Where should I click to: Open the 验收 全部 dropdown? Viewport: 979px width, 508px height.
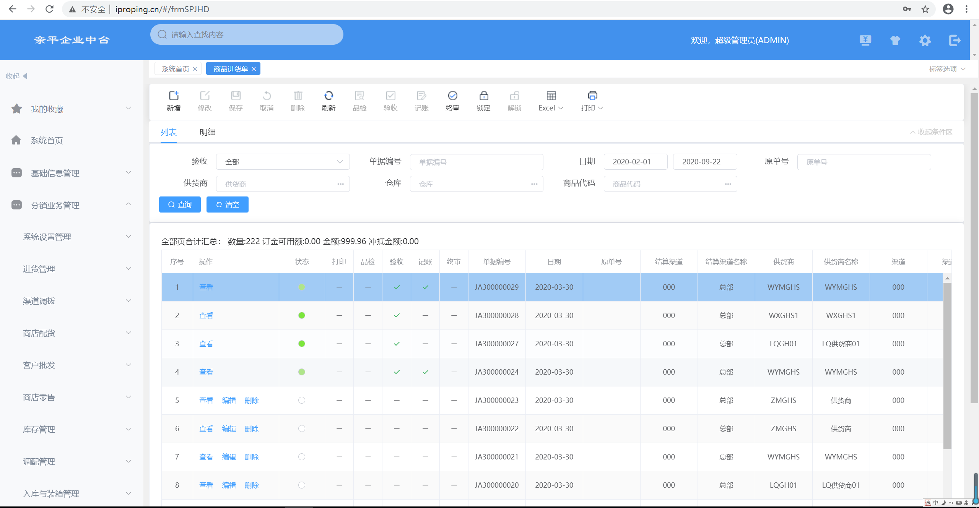pyautogui.click(x=283, y=162)
